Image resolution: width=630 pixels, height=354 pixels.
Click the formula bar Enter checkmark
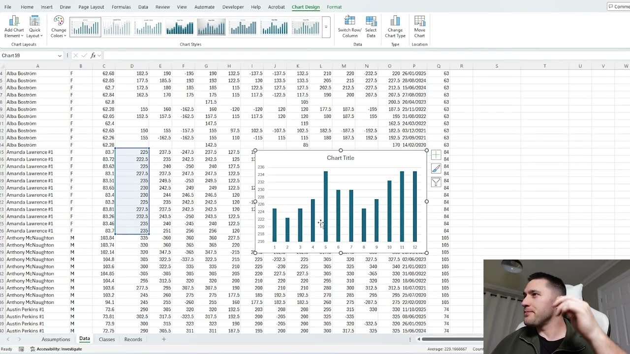tap(84, 56)
